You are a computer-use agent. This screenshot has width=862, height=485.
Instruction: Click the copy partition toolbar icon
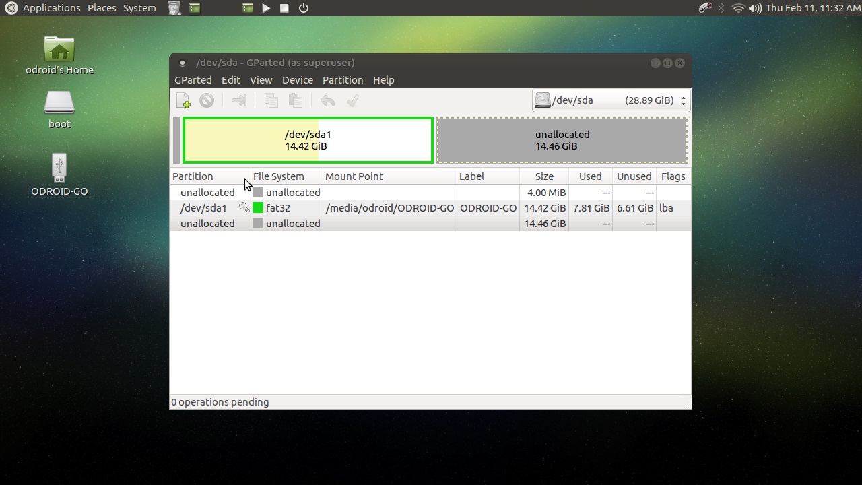pyautogui.click(x=271, y=101)
